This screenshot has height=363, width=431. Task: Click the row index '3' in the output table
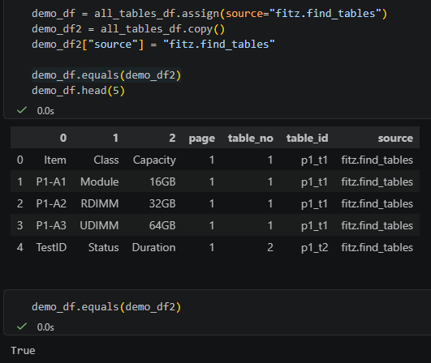coord(19,225)
